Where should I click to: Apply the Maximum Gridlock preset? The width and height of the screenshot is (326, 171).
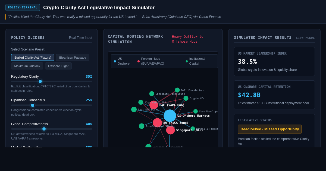[27, 66]
